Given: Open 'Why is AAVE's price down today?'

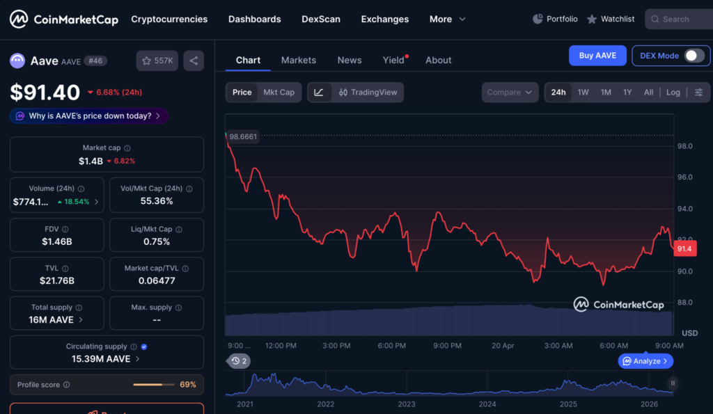Looking at the screenshot, I should [89, 116].
